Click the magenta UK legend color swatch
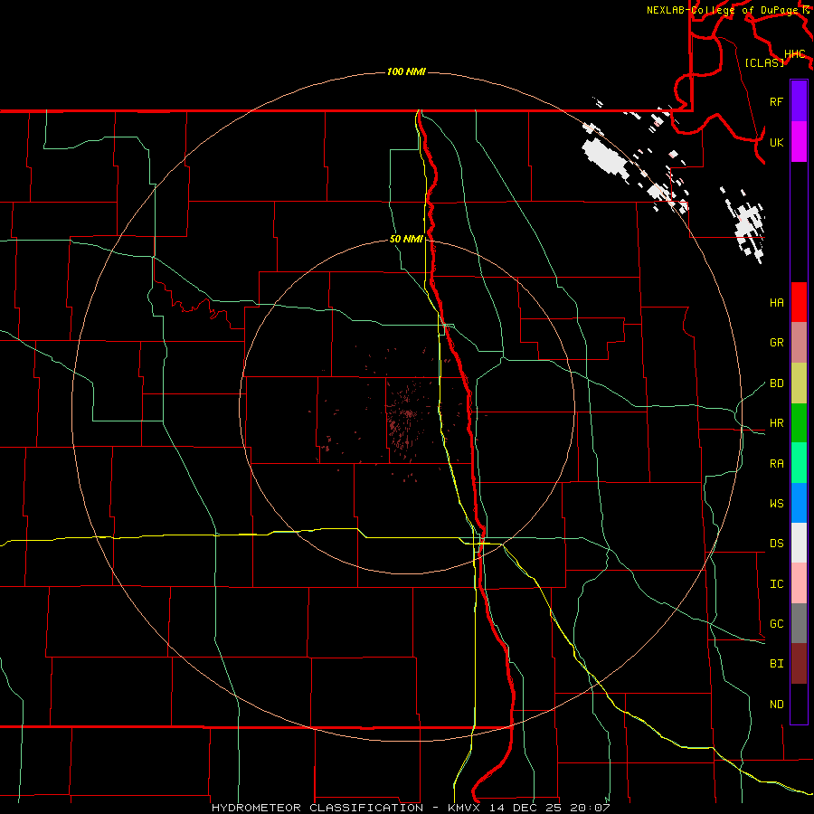 pyautogui.click(x=799, y=142)
